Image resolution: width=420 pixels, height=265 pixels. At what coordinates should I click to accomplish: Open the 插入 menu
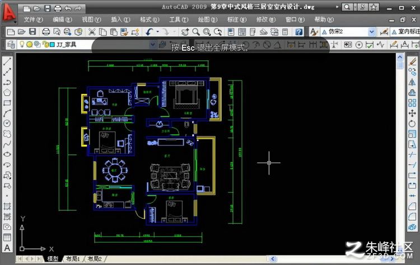(x=120, y=20)
